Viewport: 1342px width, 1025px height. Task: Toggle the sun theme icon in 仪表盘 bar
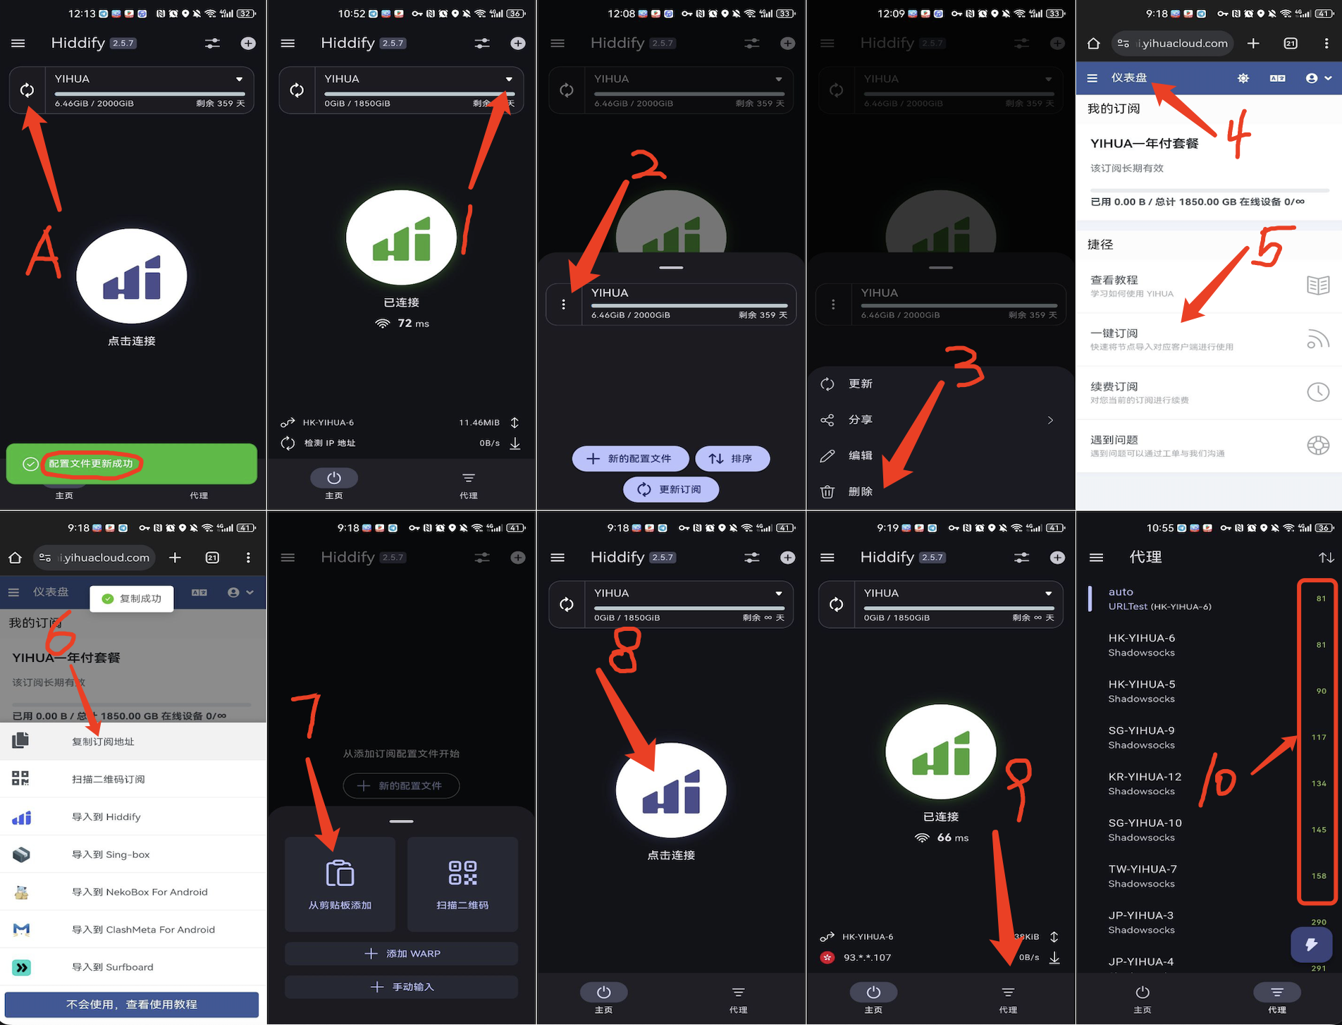pyautogui.click(x=1243, y=78)
